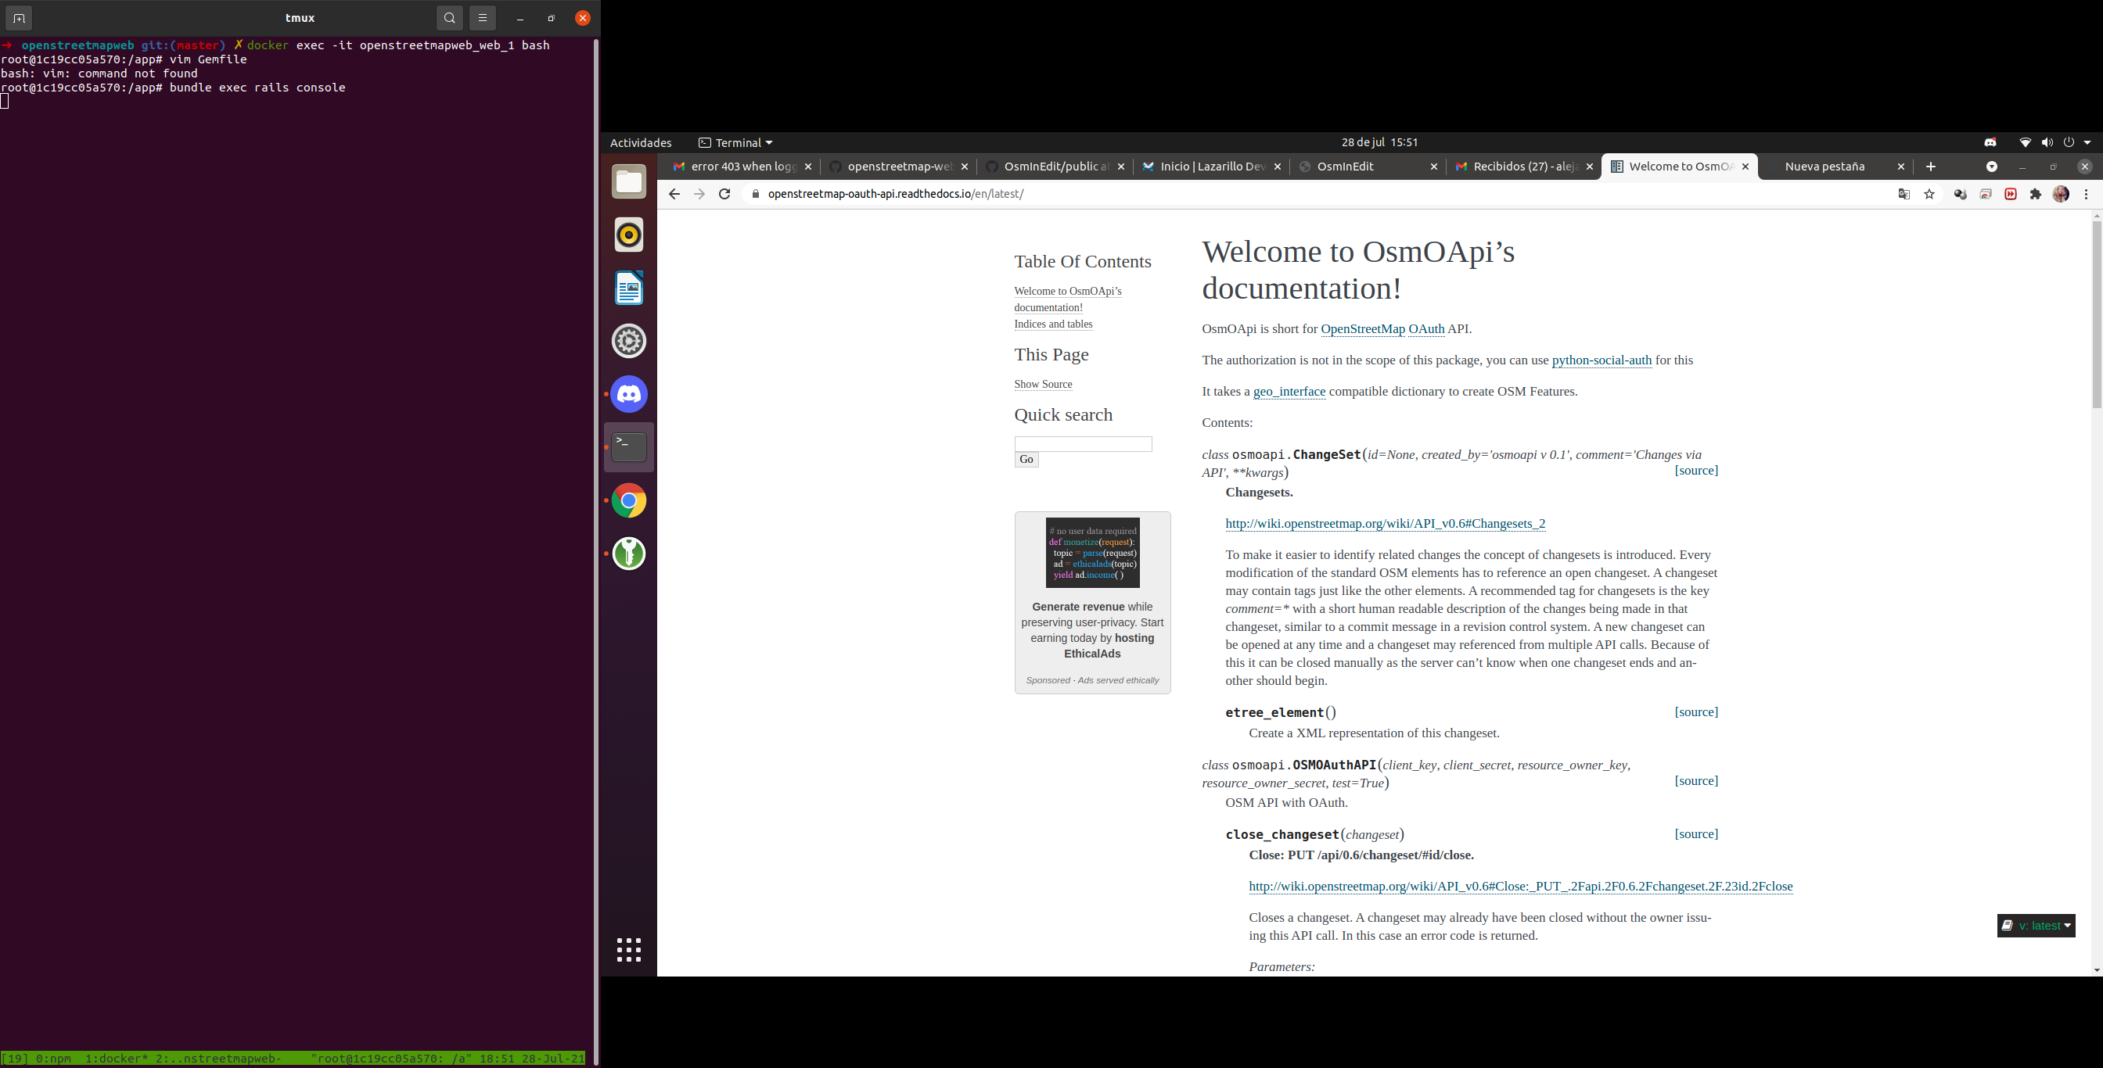Go forward in Chrome
The height and width of the screenshot is (1068, 2103).
point(699,194)
